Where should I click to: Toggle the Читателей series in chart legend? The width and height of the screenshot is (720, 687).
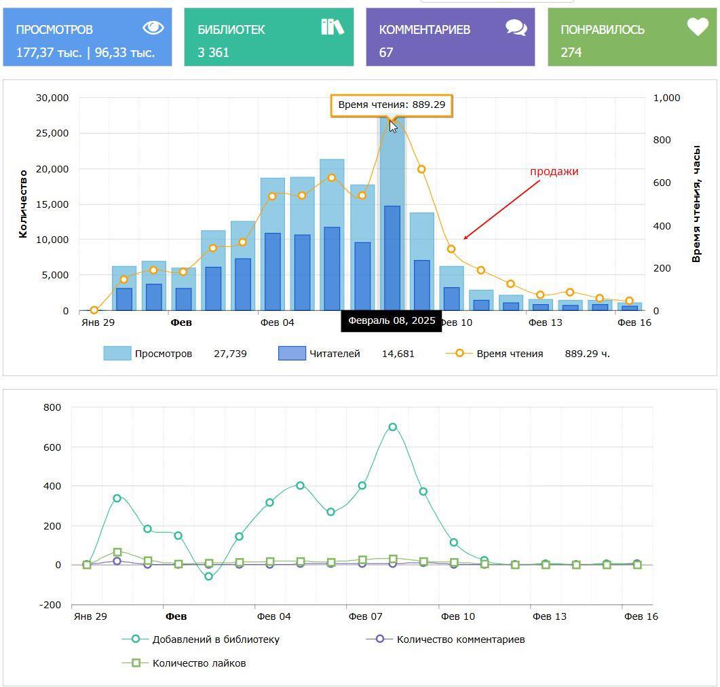(335, 354)
